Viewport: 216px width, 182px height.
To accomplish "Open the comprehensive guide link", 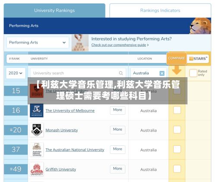I will pyautogui.click(x=119, y=45).
